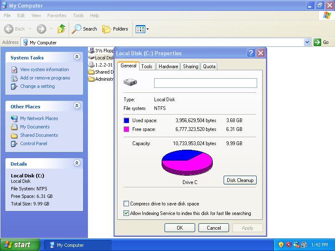
Task: Collapse the Details panel
Action: (77, 163)
